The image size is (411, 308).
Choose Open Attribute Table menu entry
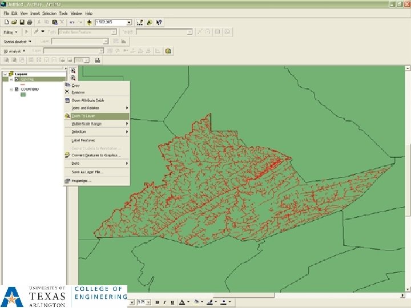click(87, 100)
